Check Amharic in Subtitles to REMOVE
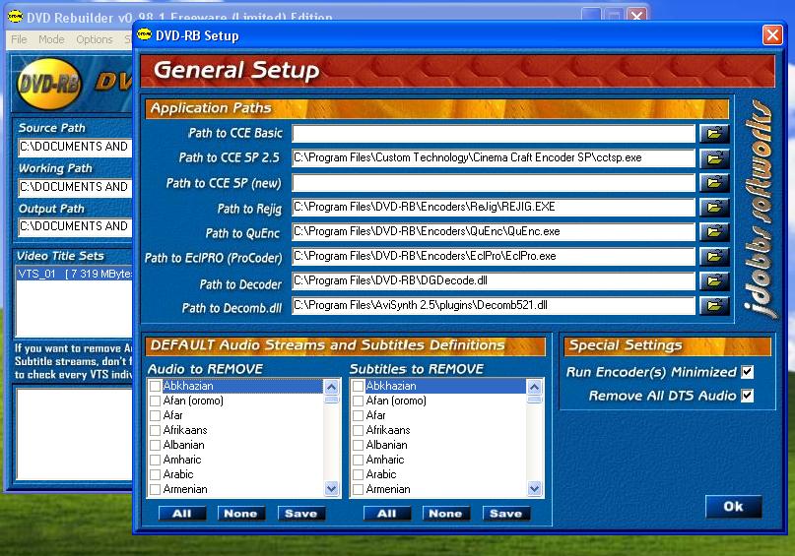The width and height of the screenshot is (795, 556). point(358,460)
